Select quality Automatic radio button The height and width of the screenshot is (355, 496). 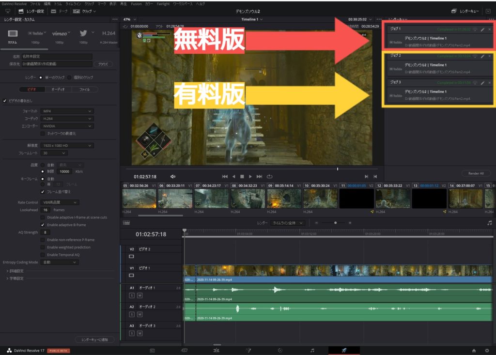pyautogui.click(x=43, y=165)
